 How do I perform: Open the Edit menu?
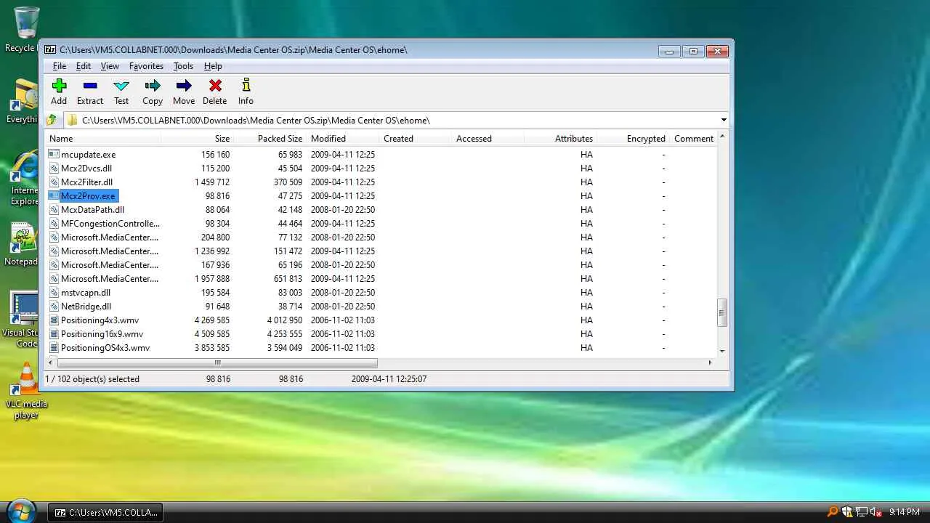[x=84, y=66]
